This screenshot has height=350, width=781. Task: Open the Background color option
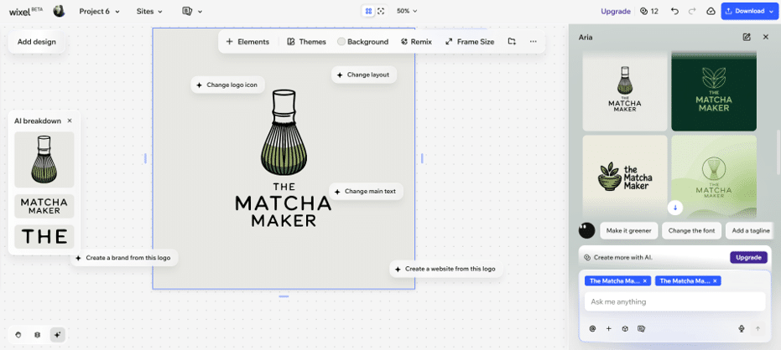coord(362,42)
